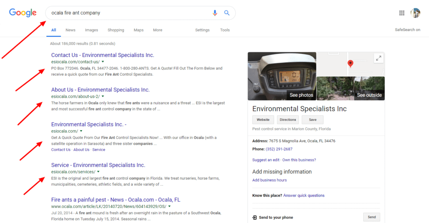Switch to the Images tab
This screenshot has height=223, width=429.
91,30
